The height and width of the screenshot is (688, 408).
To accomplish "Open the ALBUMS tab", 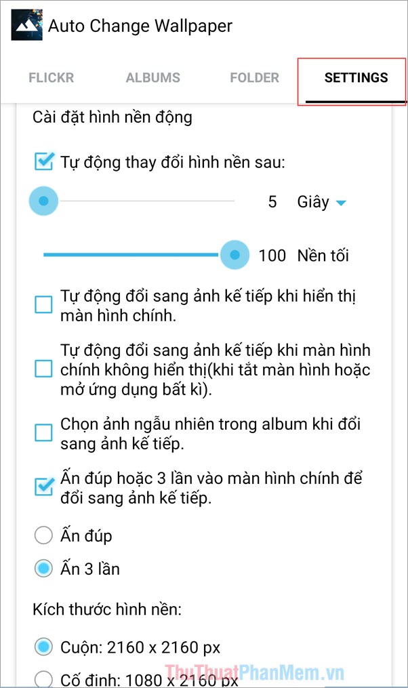I will (152, 78).
